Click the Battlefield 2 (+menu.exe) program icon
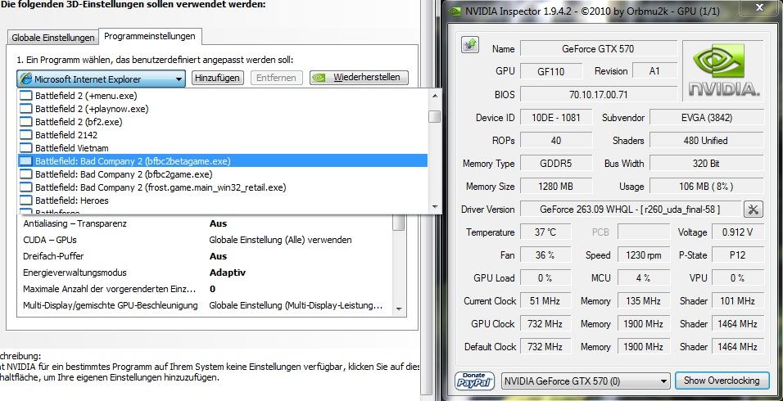 coord(25,95)
